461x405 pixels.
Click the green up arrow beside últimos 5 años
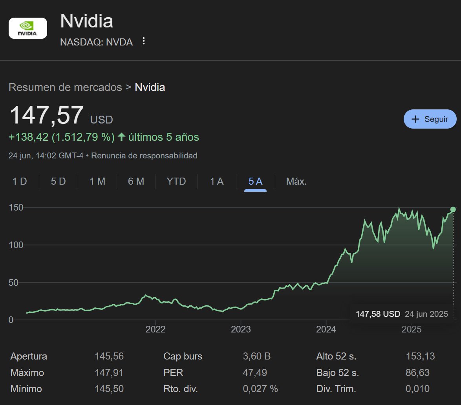121,137
